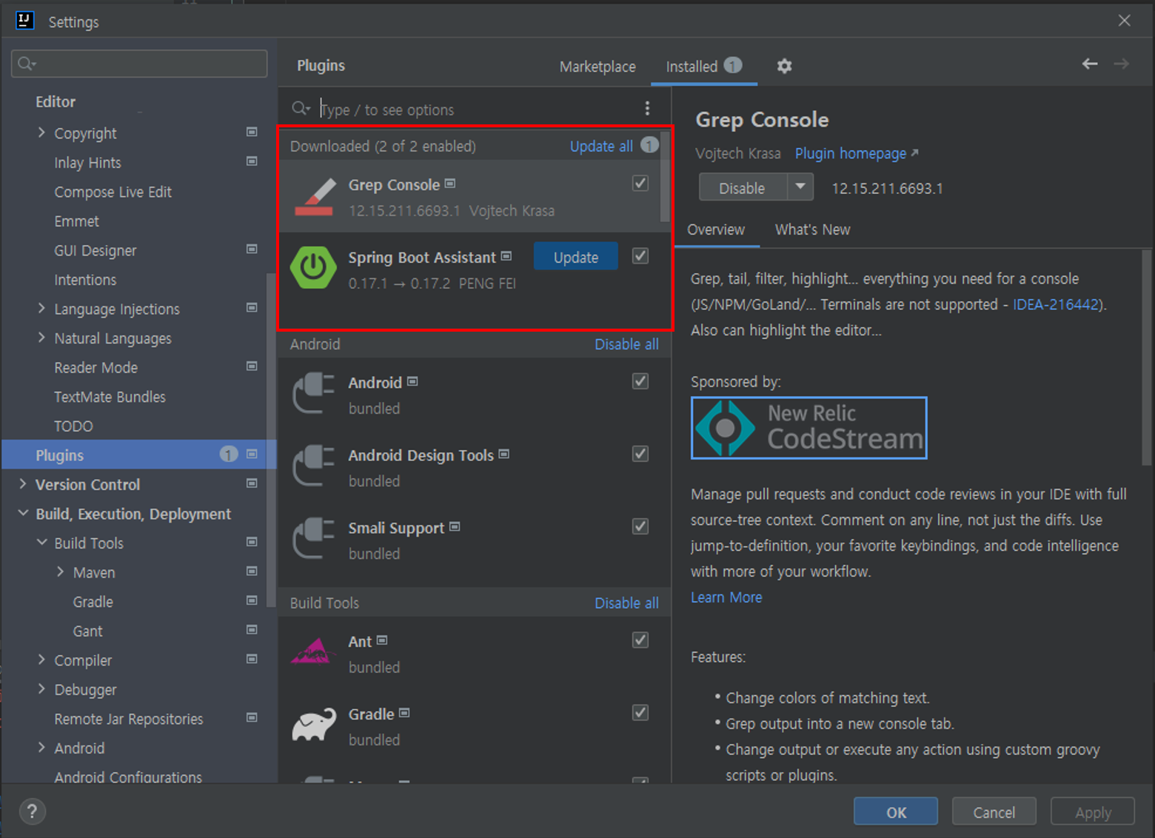Click Disable all for Build Tools
1155x838 pixels.
[x=626, y=603]
